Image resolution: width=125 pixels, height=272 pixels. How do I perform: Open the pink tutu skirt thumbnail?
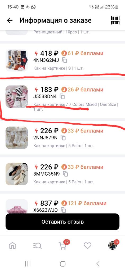coord(17,206)
